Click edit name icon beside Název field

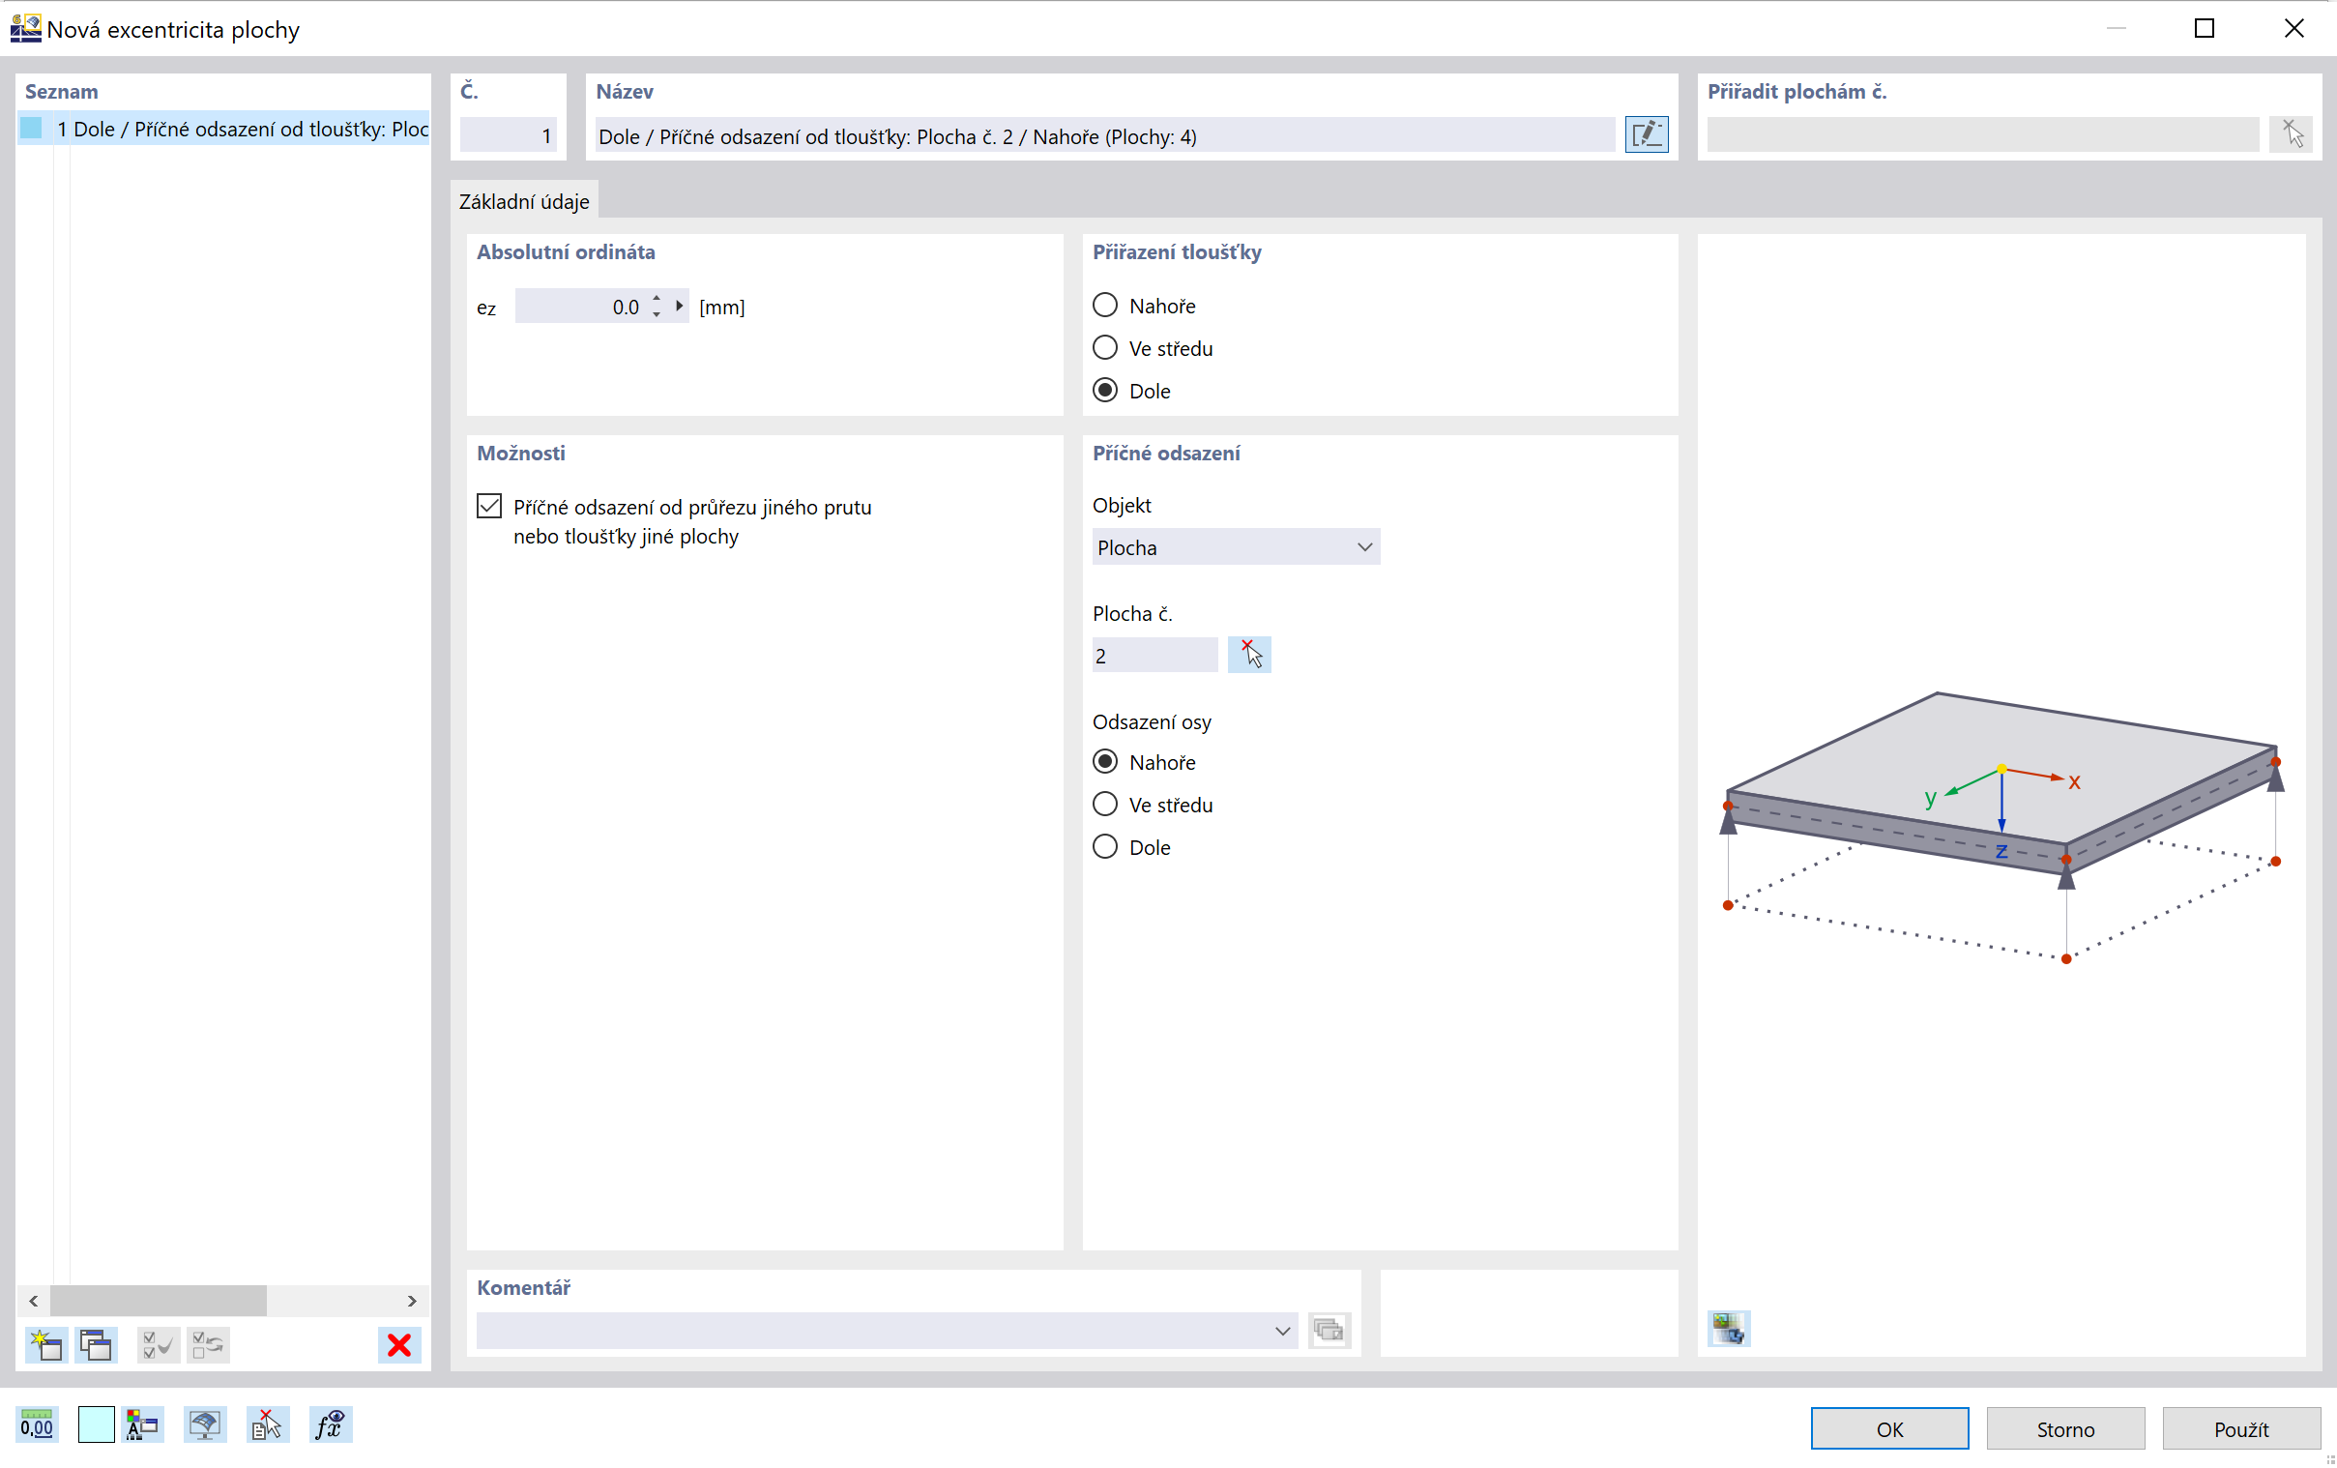pos(1646,135)
